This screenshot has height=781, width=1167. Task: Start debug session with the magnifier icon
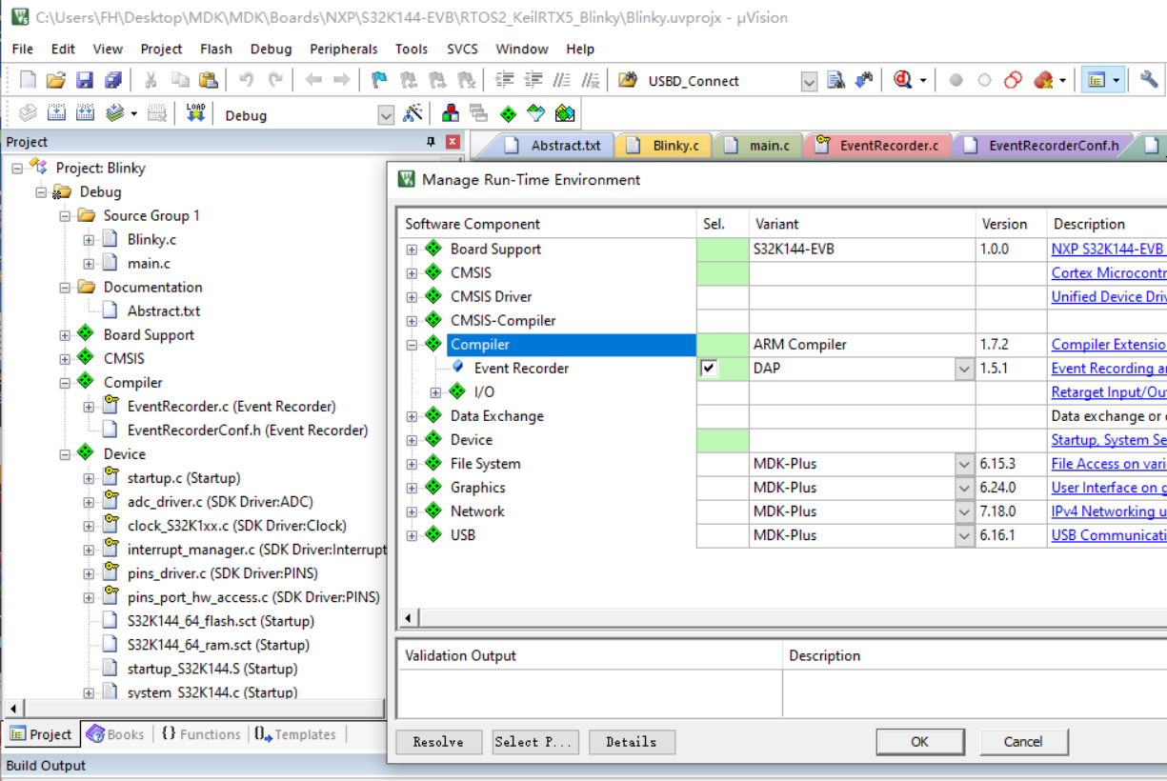point(903,81)
